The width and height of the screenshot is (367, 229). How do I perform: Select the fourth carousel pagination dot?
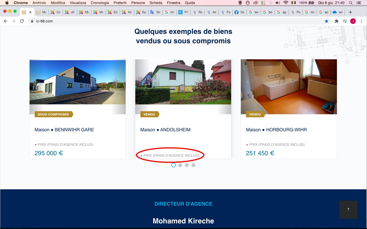click(193, 165)
